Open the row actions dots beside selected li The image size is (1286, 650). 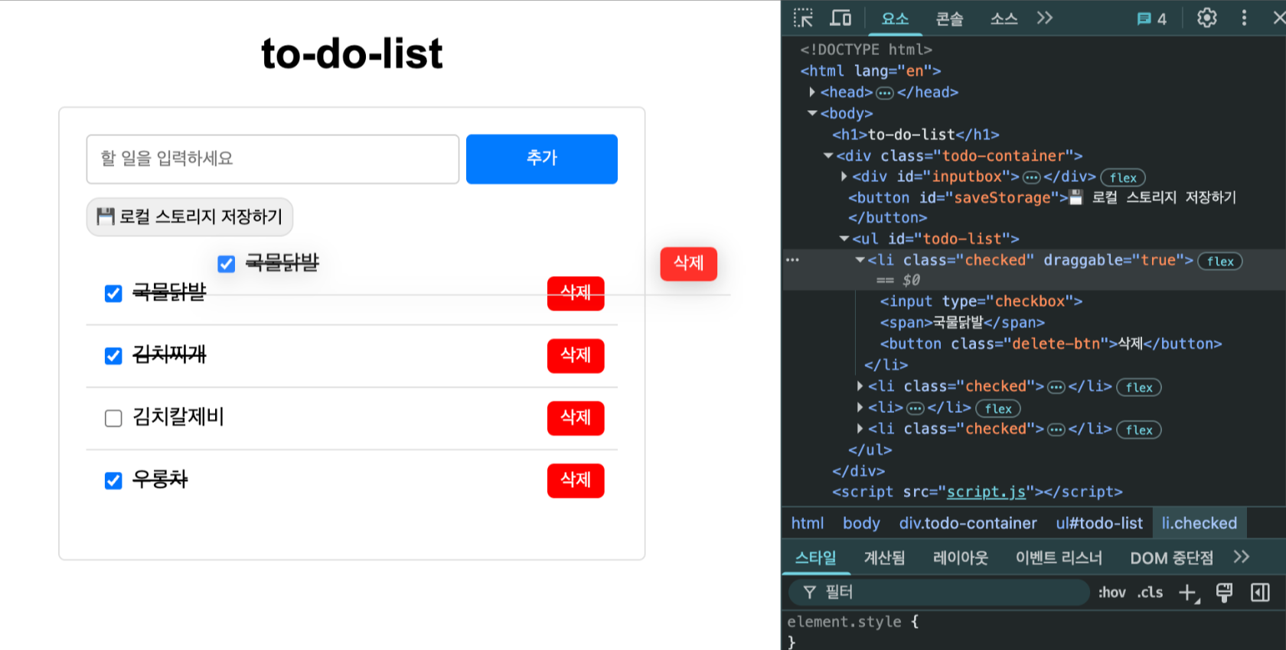click(792, 260)
